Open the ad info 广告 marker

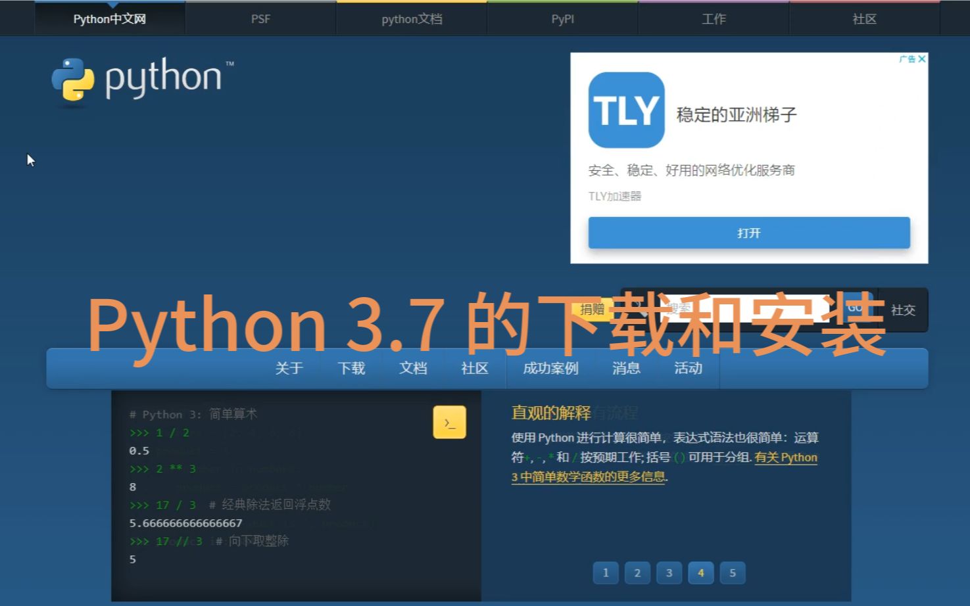pyautogui.click(x=908, y=58)
